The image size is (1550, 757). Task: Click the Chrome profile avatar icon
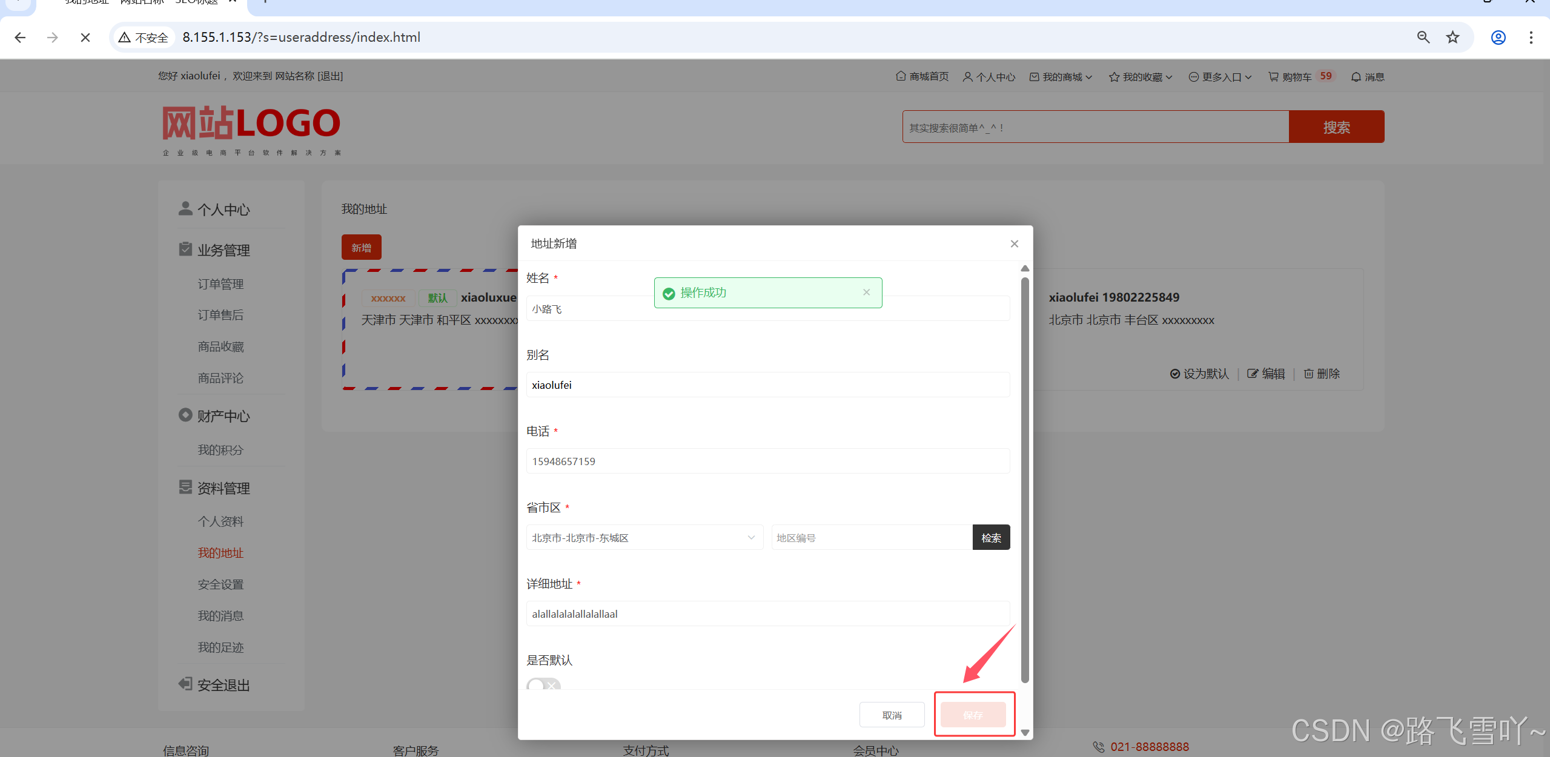click(1498, 38)
